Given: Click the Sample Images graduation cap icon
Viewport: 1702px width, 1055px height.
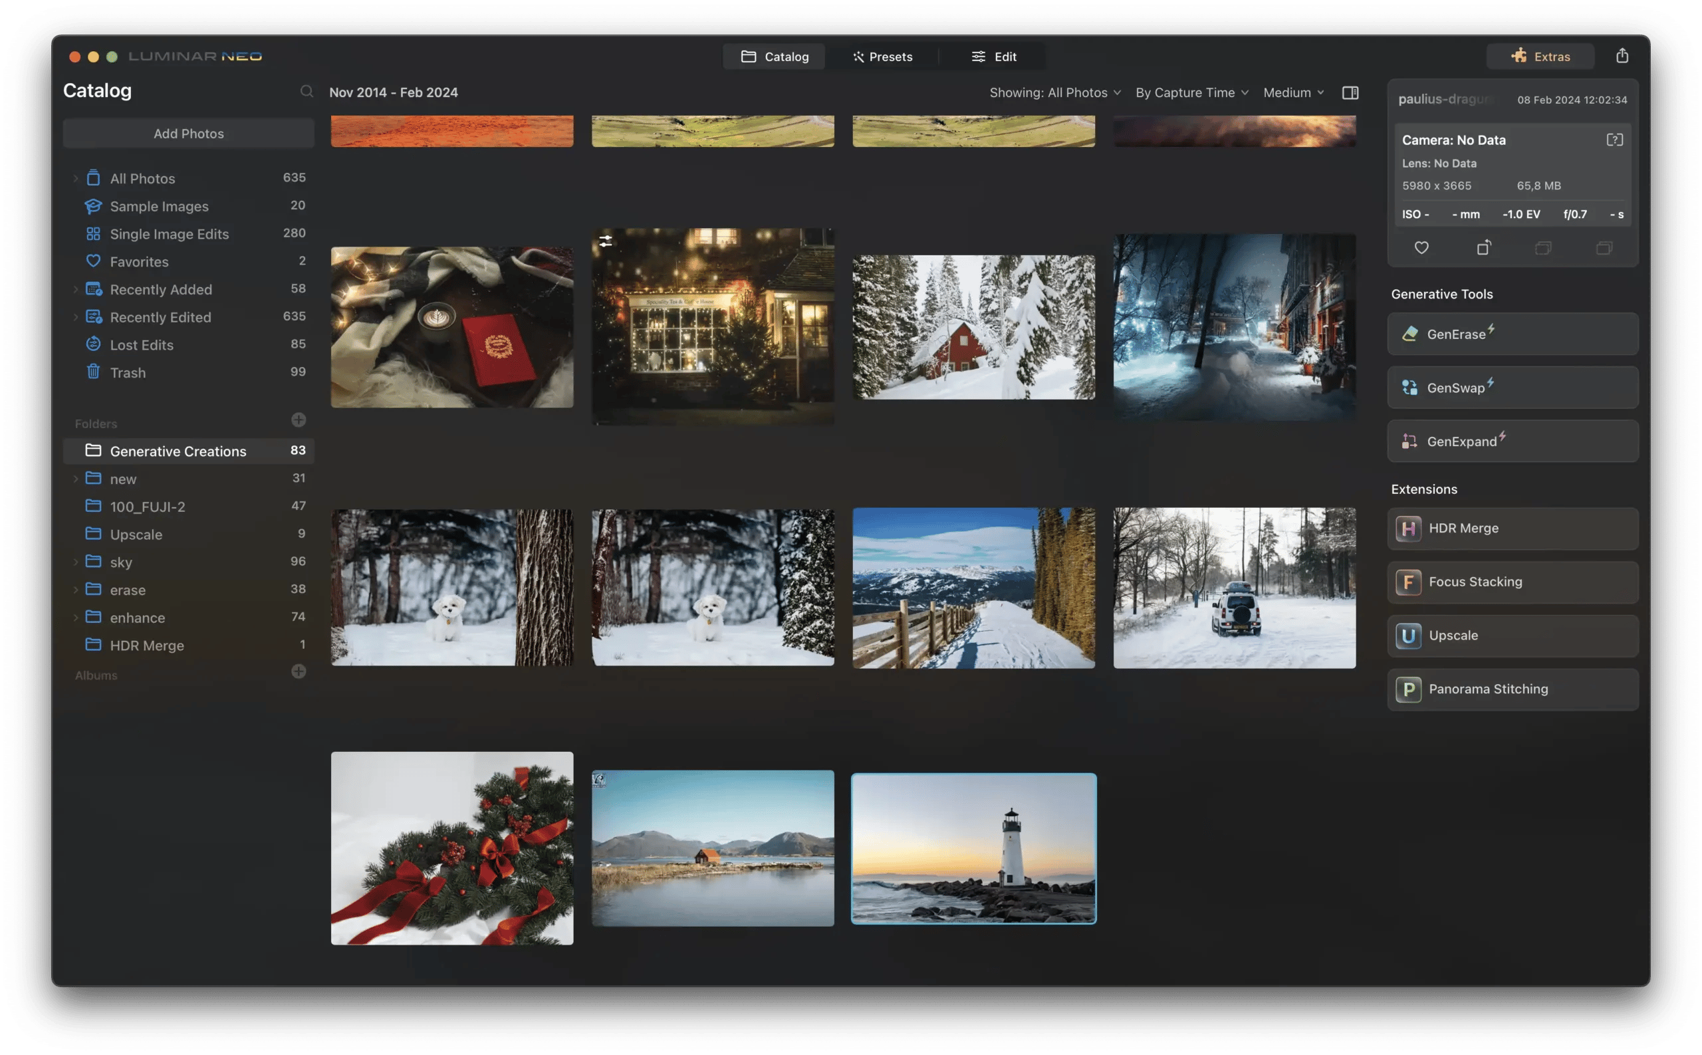Looking at the screenshot, I should pyautogui.click(x=93, y=206).
